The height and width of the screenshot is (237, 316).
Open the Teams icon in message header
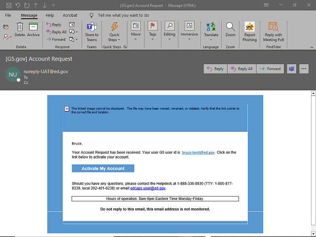tap(291, 69)
